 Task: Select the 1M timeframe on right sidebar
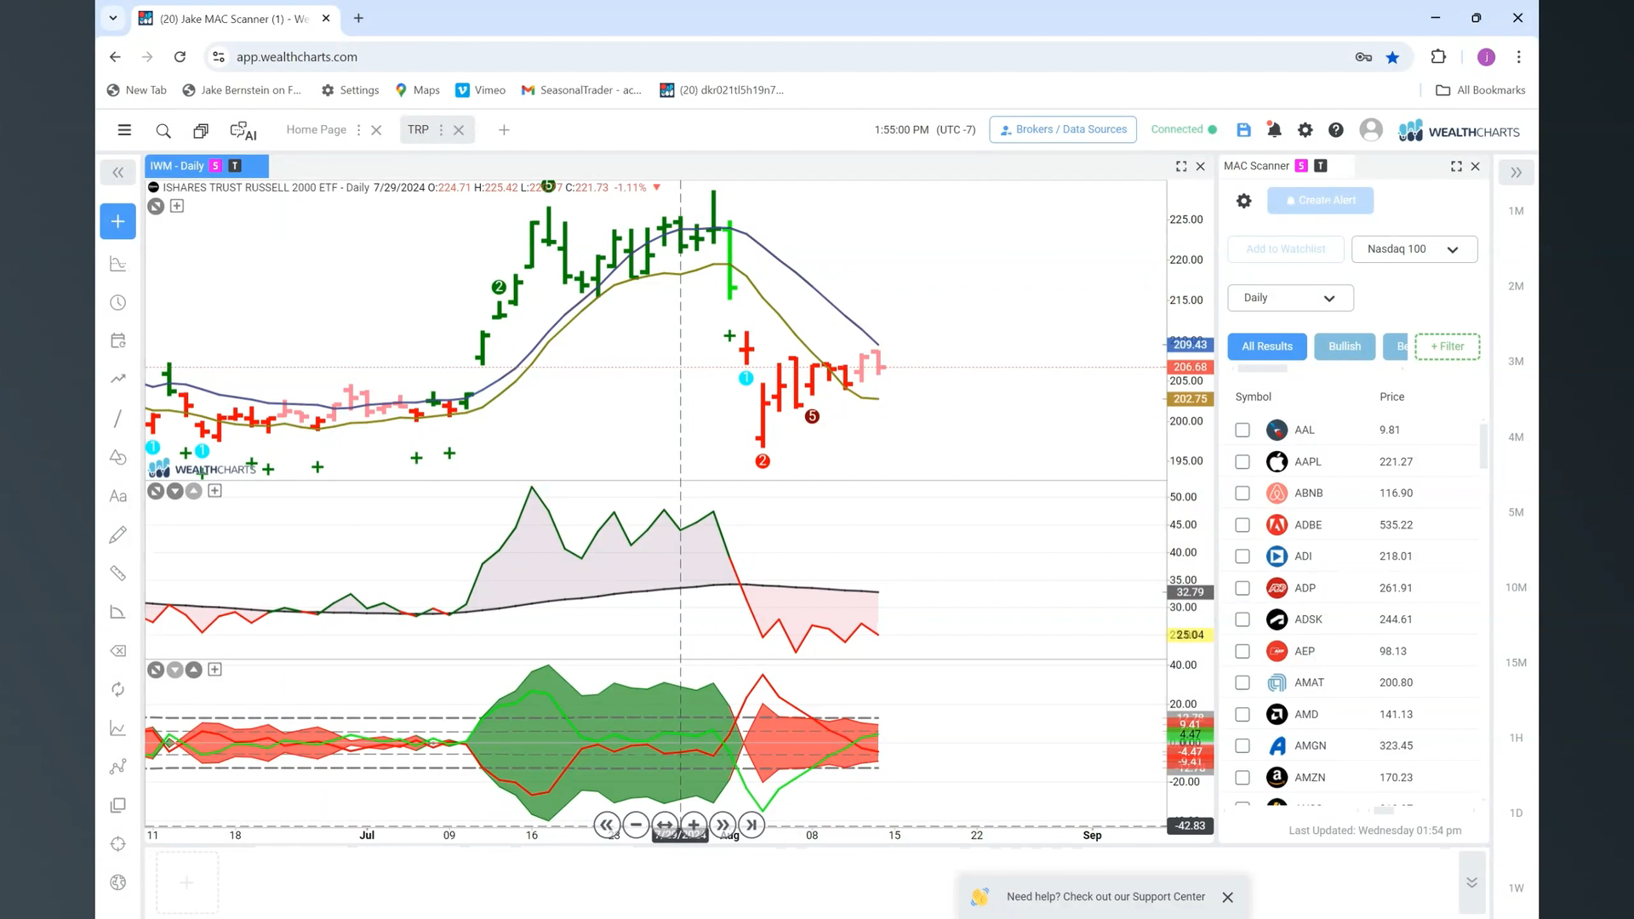(x=1516, y=211)
